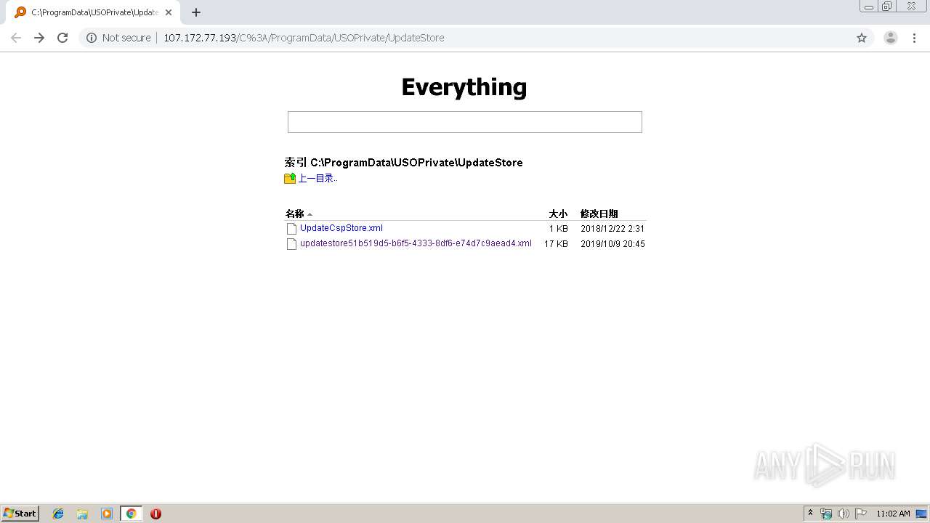Switch to Chrome taskbar button
The image size is (930, 523).
click(131, 514)
